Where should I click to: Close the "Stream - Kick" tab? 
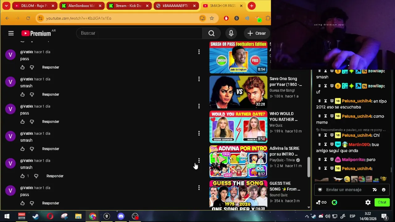[x=147, y=6]
